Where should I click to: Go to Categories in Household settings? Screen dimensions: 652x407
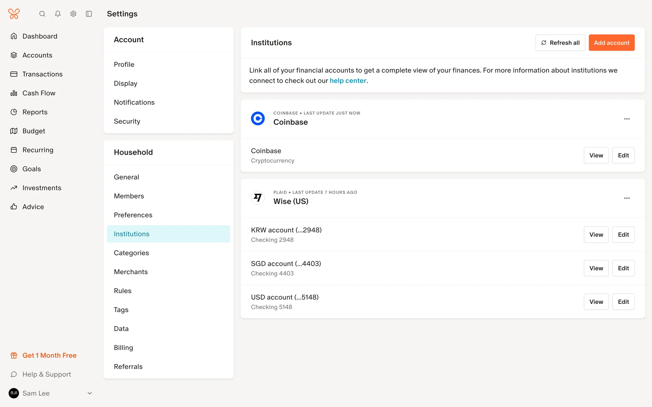[131, 253]
